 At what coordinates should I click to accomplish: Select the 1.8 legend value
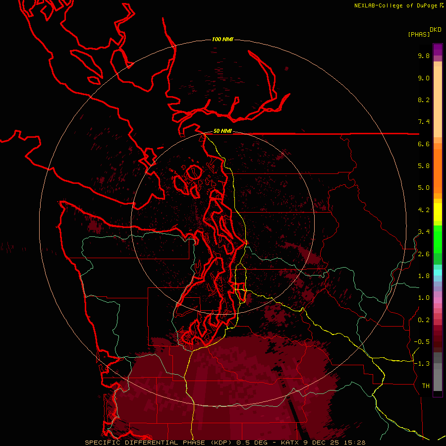pyautogui.click(x=424, y=276)
